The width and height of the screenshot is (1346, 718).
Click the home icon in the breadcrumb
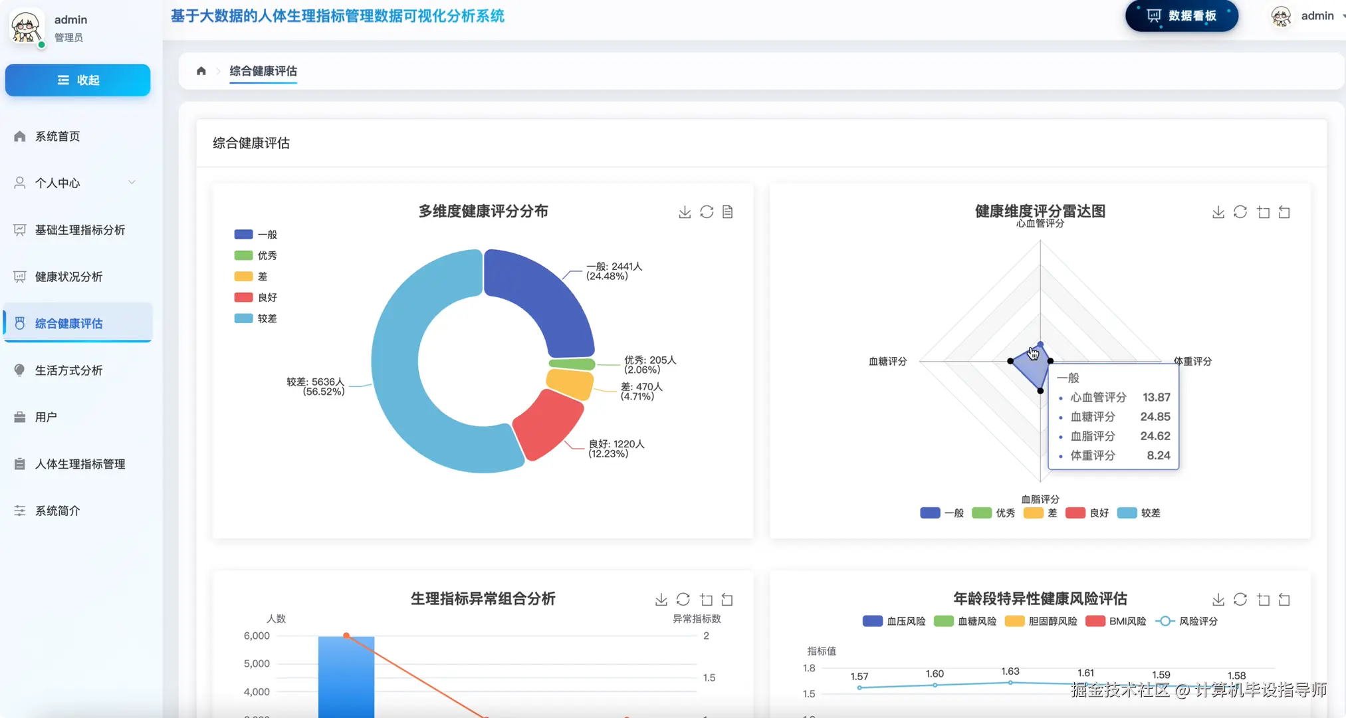[x=201, y=71]
